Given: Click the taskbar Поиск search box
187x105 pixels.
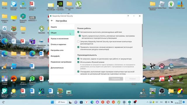Looking at the screenshot, I should pos(62,102).
